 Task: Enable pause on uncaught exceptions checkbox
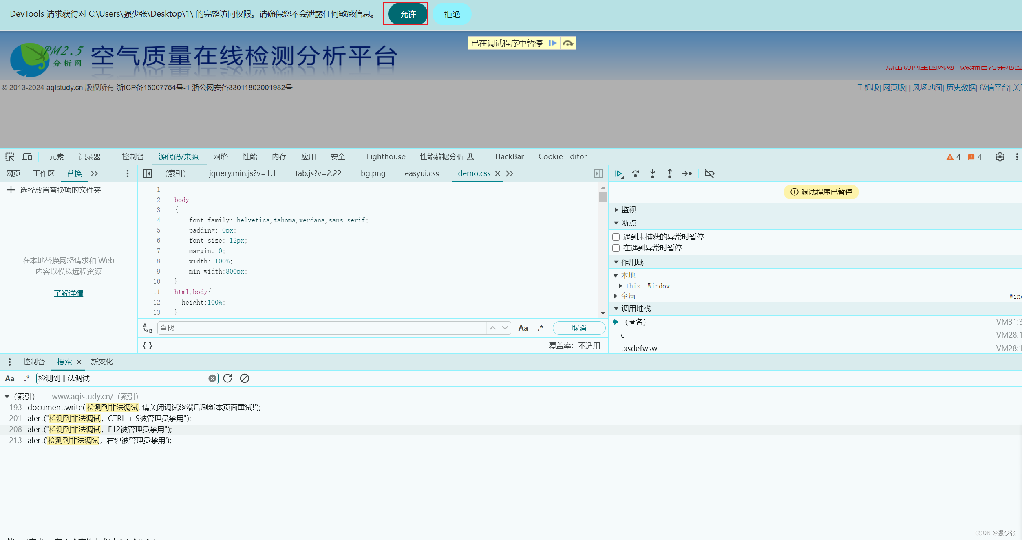point(616,237)
